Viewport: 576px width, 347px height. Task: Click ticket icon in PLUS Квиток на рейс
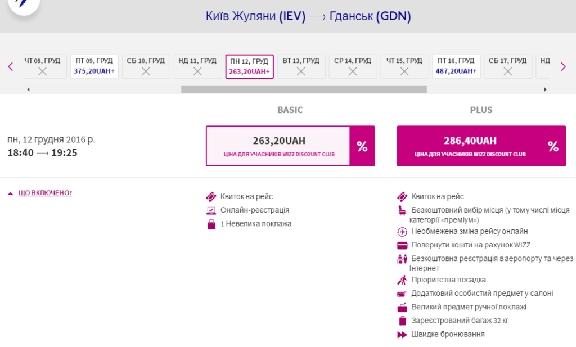pos(402,197)
